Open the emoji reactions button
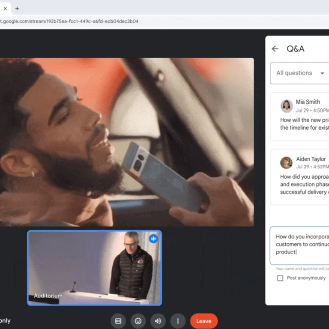The image size is (329, 329). coord(138,321)
